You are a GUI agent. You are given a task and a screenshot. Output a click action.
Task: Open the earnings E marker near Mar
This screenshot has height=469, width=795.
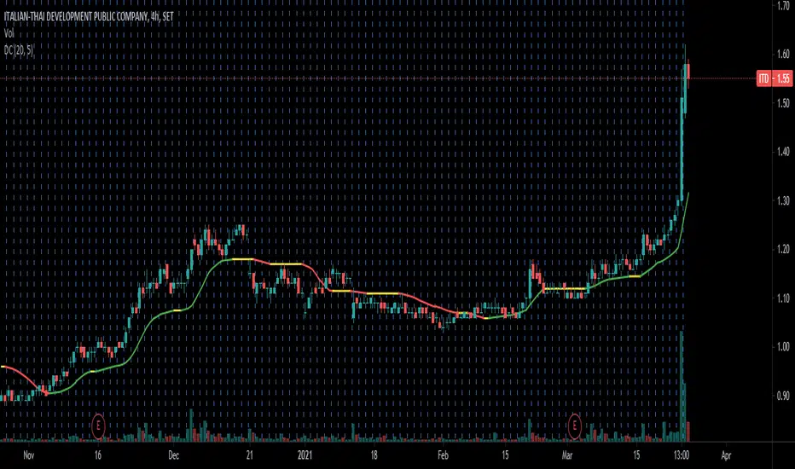point(574,426)
